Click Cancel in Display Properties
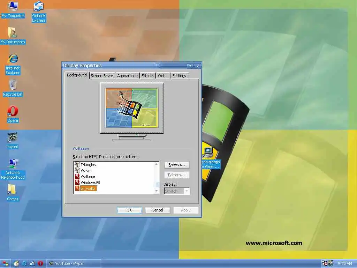Image resolution: width=357 pixels, height=268 pixels. (x=158, y=210)
